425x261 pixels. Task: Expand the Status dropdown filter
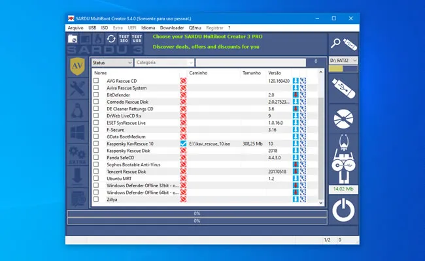click(x=112, y=63)
